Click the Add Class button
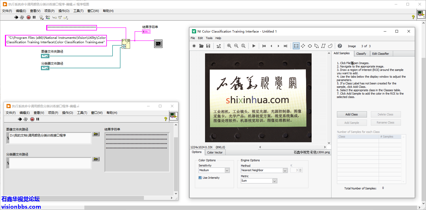This screenshot has height=210, width=426. (x=352, y=114)
